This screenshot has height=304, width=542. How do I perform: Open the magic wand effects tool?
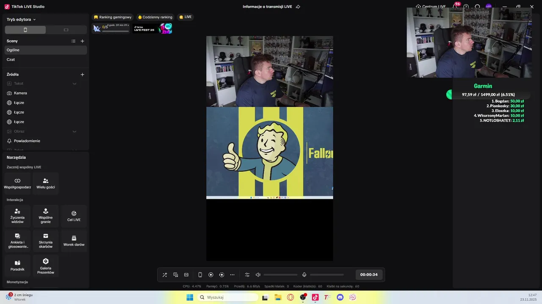(x=165, y=275)
